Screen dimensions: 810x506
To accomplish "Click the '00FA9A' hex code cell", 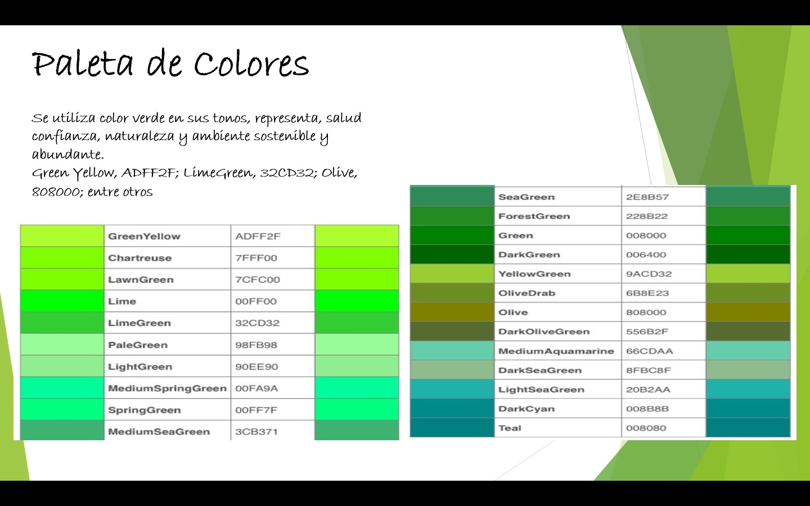I will (273, 388).
